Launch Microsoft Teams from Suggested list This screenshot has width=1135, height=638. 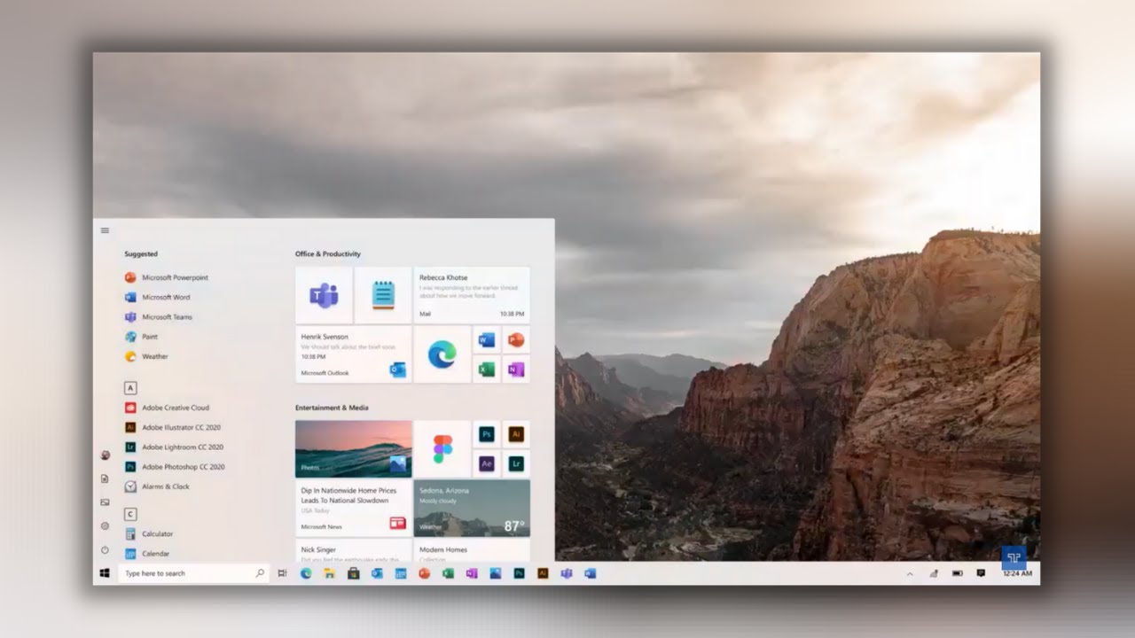[159, 316]
